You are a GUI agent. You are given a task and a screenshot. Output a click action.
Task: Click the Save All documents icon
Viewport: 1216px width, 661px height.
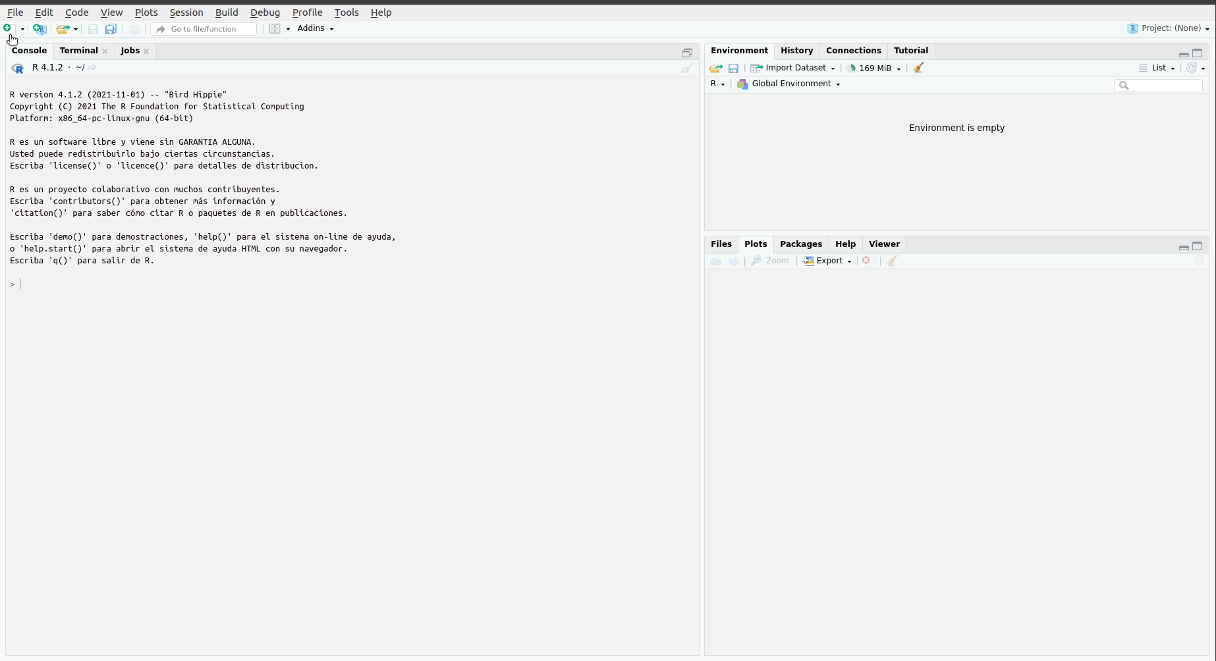tap(111, 29)
